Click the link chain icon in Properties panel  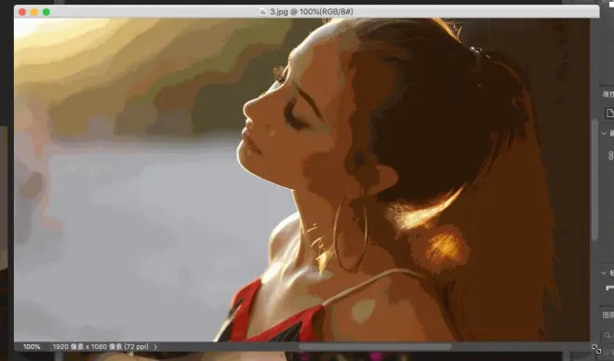click(611, 155)
